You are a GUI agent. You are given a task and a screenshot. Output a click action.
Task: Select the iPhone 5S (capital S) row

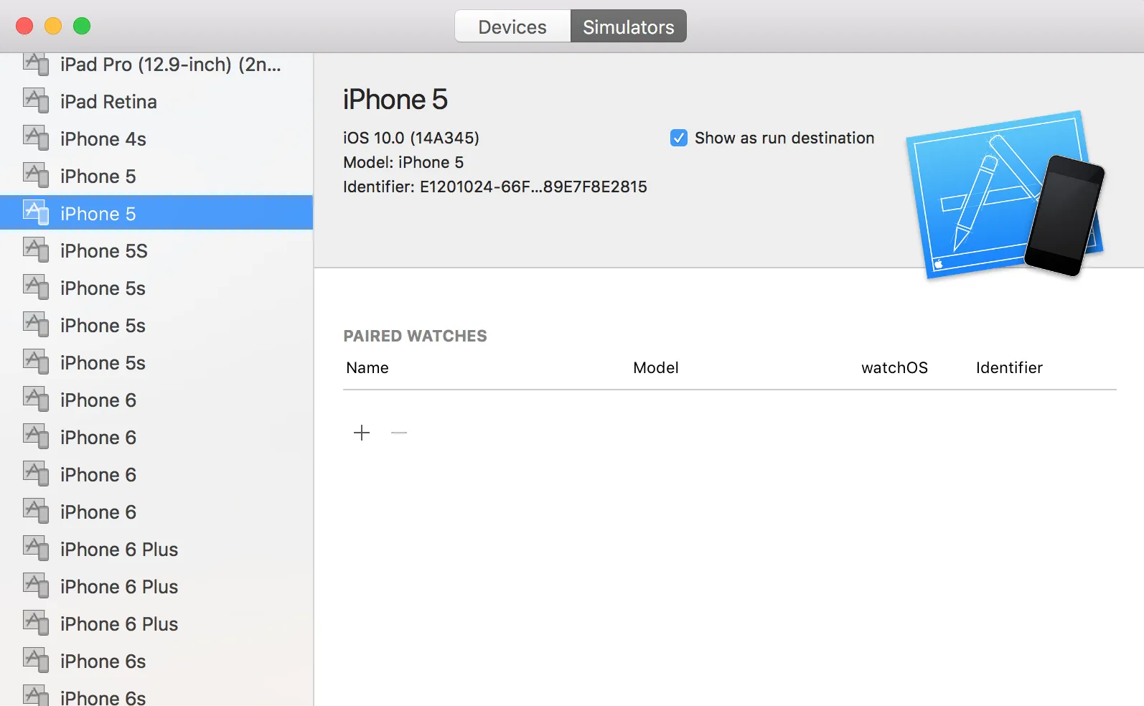pyautogui.click(x=156, y=251)
